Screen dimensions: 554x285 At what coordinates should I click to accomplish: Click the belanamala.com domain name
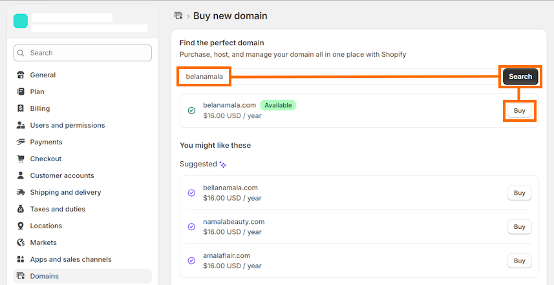tap(229, 105)
